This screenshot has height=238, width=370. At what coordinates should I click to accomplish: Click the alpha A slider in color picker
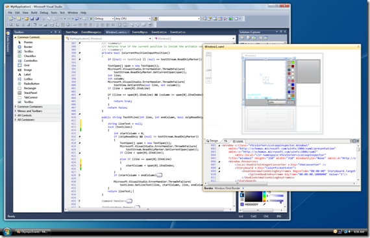[x=277, y=201]
